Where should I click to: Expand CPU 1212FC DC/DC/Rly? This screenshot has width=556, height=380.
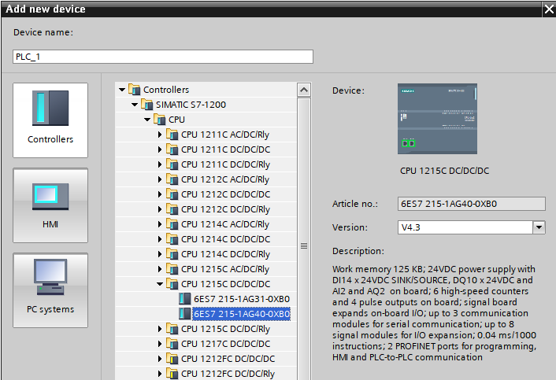(x=160, y=374)
